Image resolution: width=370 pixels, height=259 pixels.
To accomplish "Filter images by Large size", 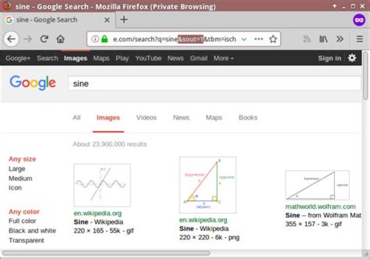I will coord(17,169).
